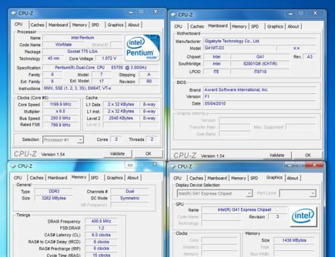Click the Intel Pentium inside logo

point(142,48)
